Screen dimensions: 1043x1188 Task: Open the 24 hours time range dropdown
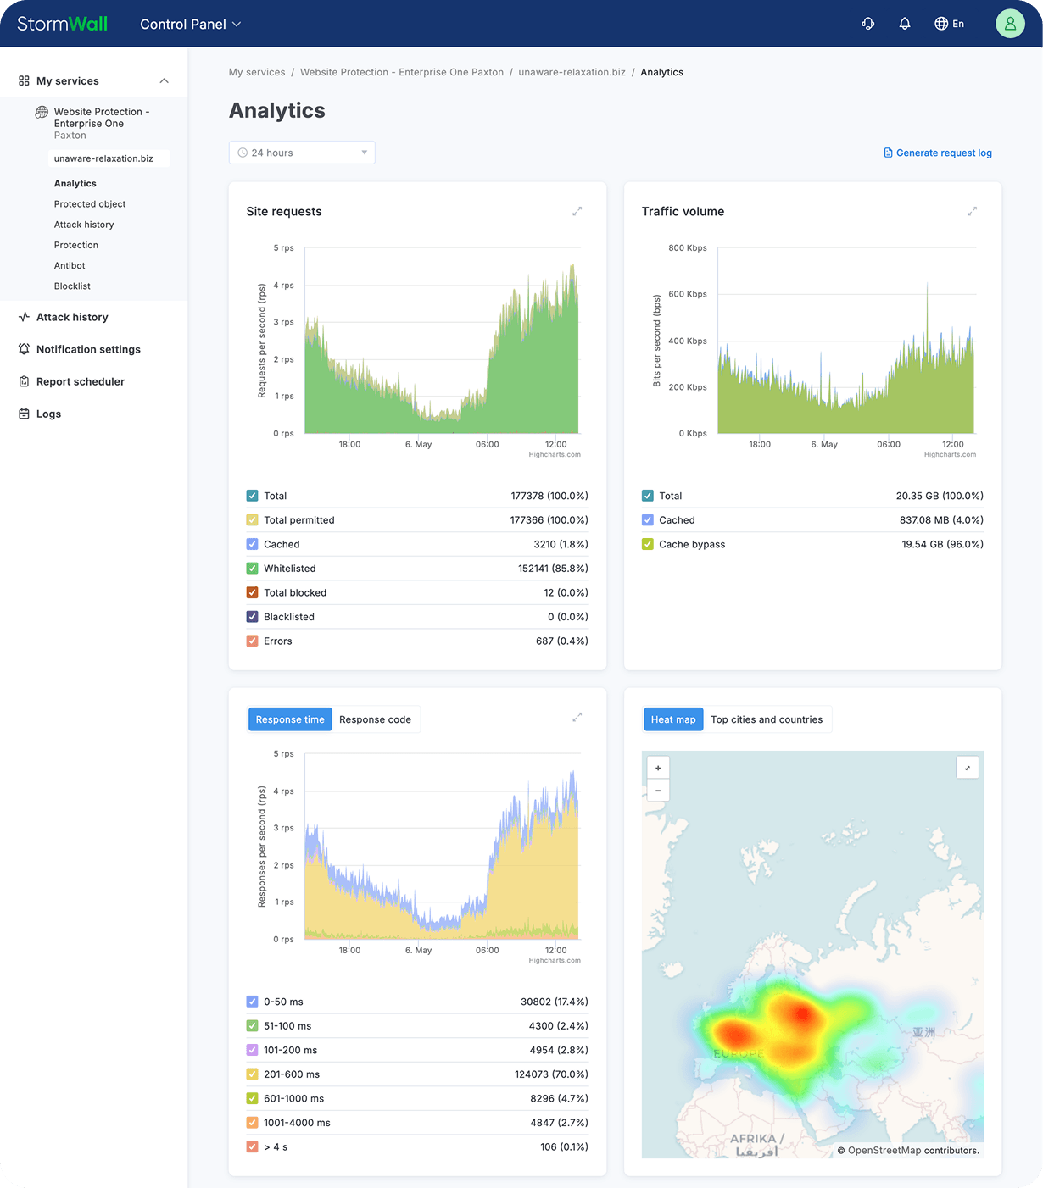(302, 153)
